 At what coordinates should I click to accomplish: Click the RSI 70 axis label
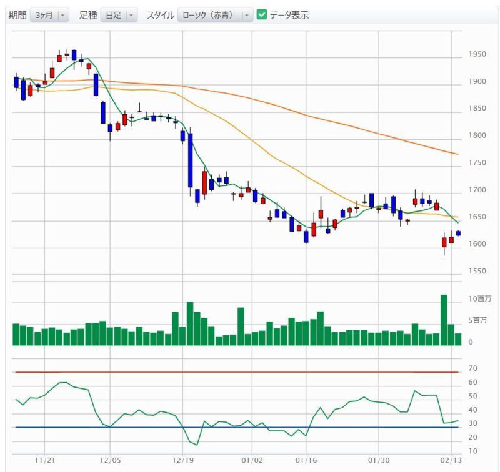473,368
